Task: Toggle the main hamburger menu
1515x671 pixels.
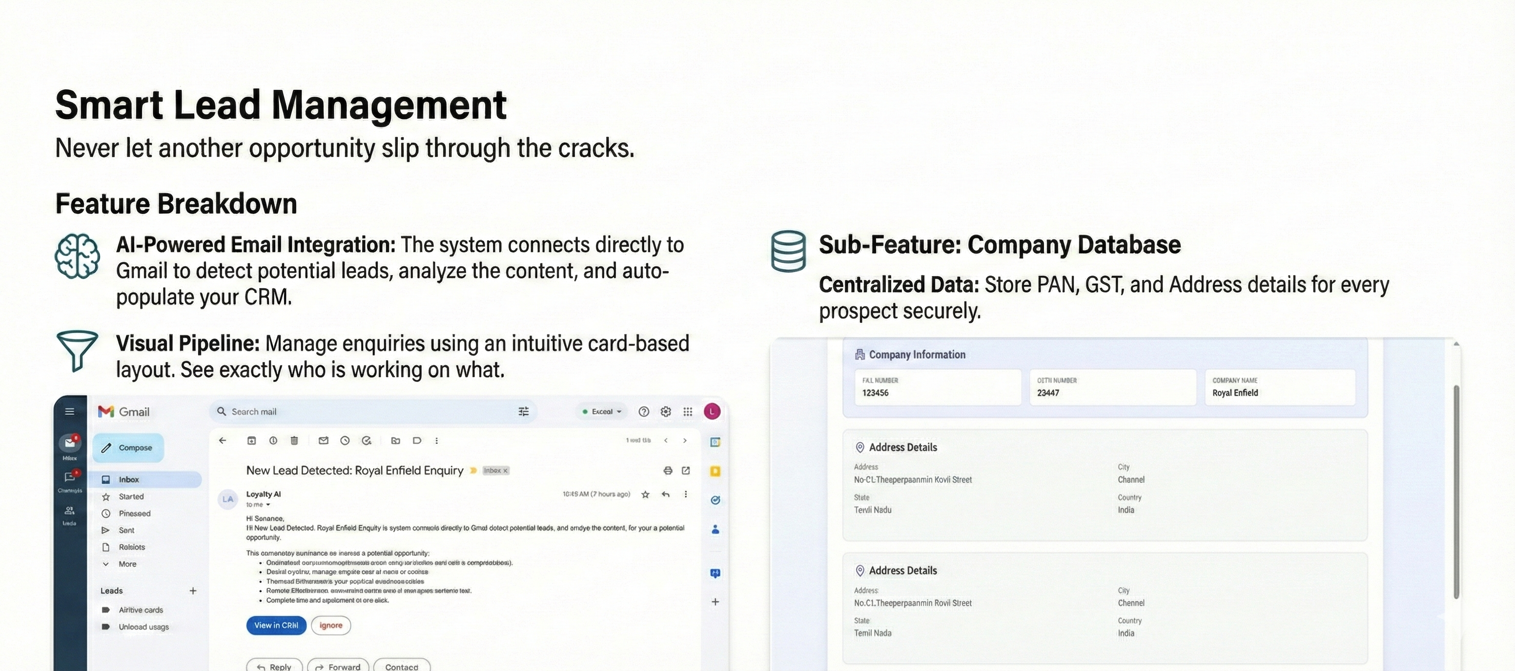Action: click(x=69, y=412)
